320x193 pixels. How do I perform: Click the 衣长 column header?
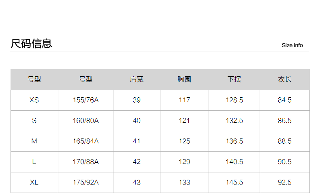(x=284, y=80)
